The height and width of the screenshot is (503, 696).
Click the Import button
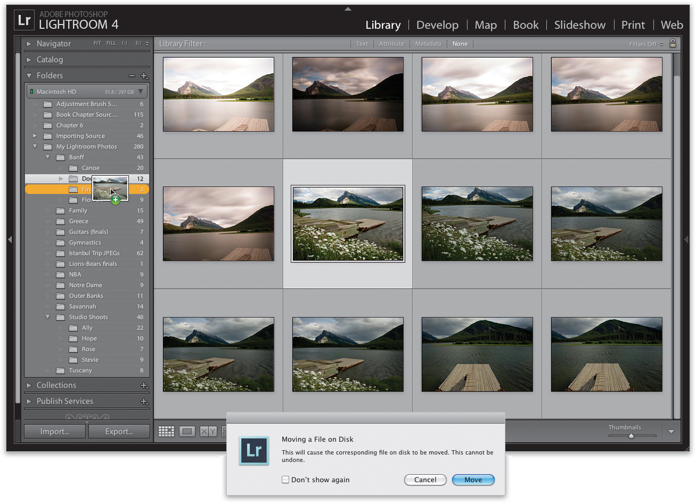[55, 432]
